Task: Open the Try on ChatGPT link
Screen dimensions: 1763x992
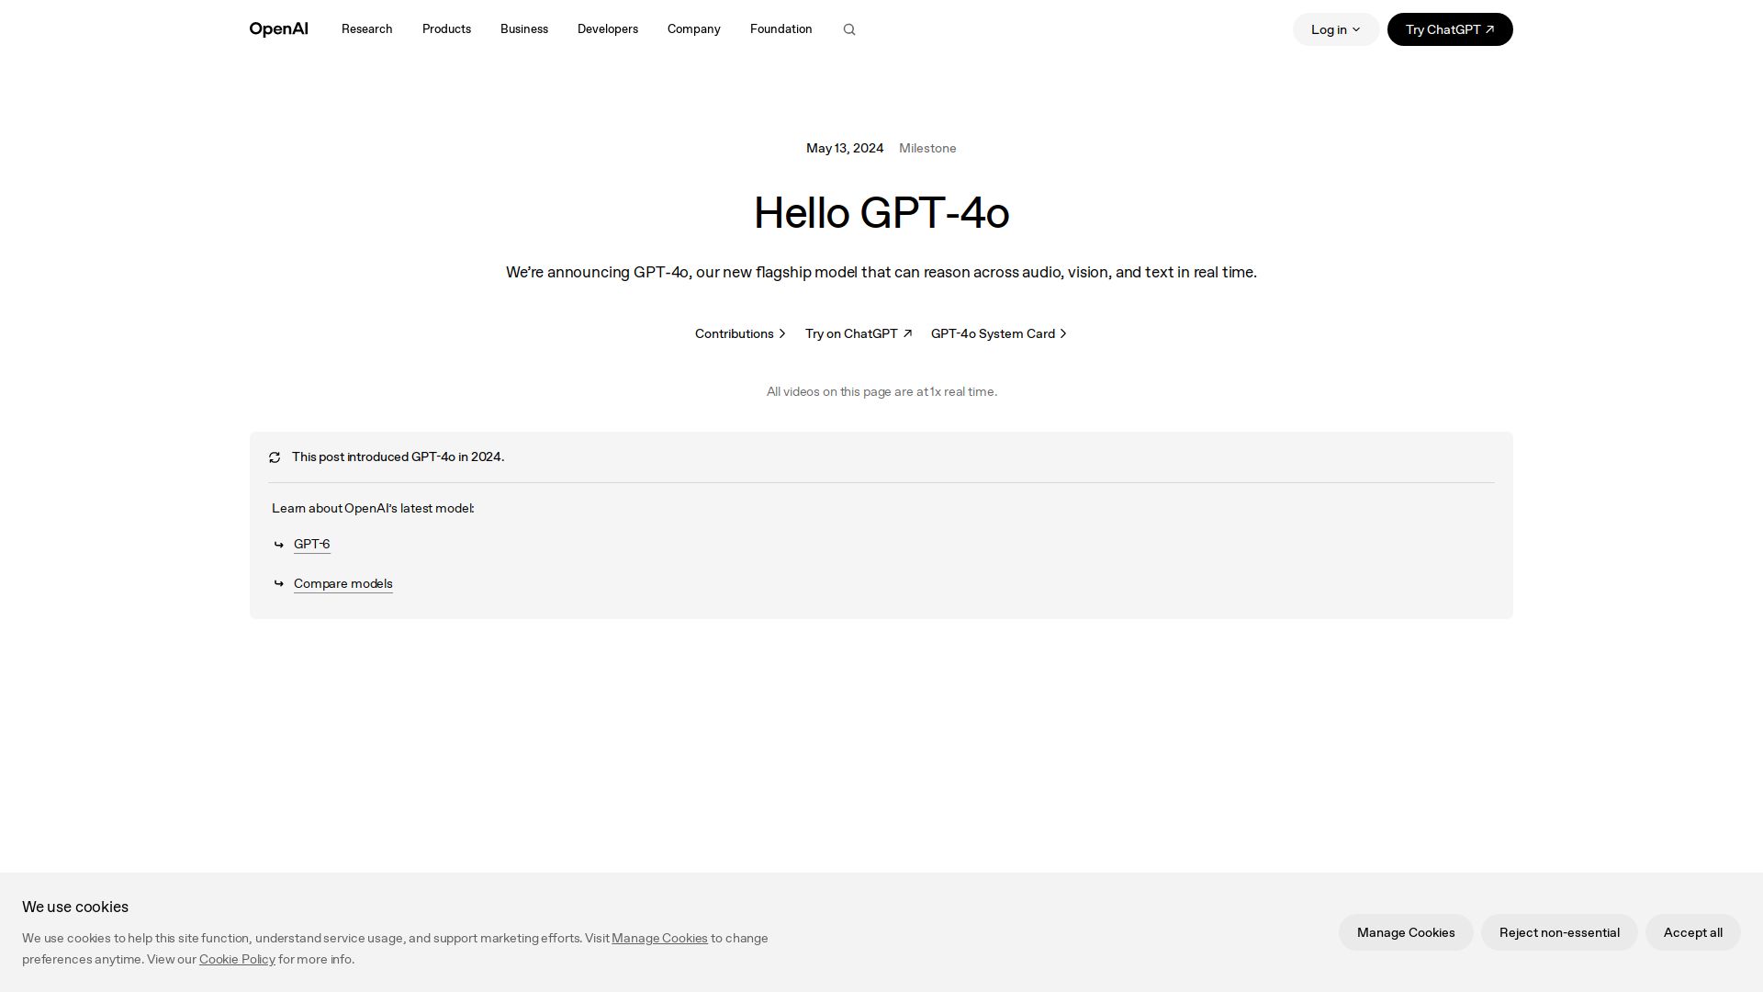Action: (859, 333)
